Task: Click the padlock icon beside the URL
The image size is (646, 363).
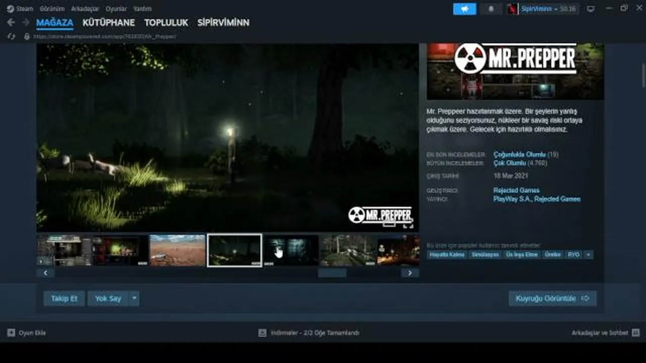Action: coord(27,36)
